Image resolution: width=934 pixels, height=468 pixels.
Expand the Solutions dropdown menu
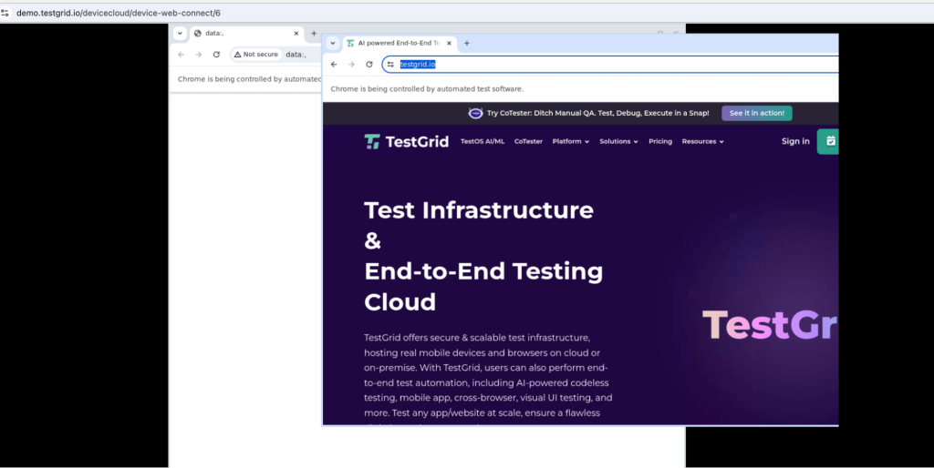pos(618,141)
